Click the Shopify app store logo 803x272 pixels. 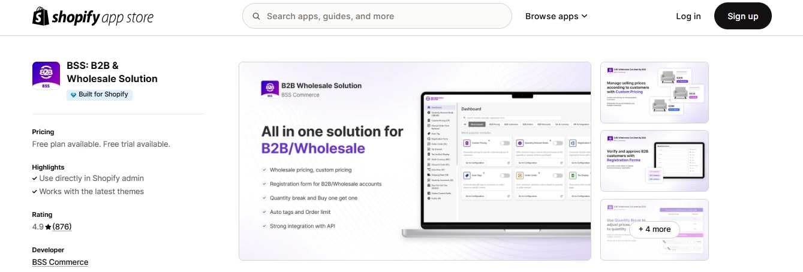point(93,16)
